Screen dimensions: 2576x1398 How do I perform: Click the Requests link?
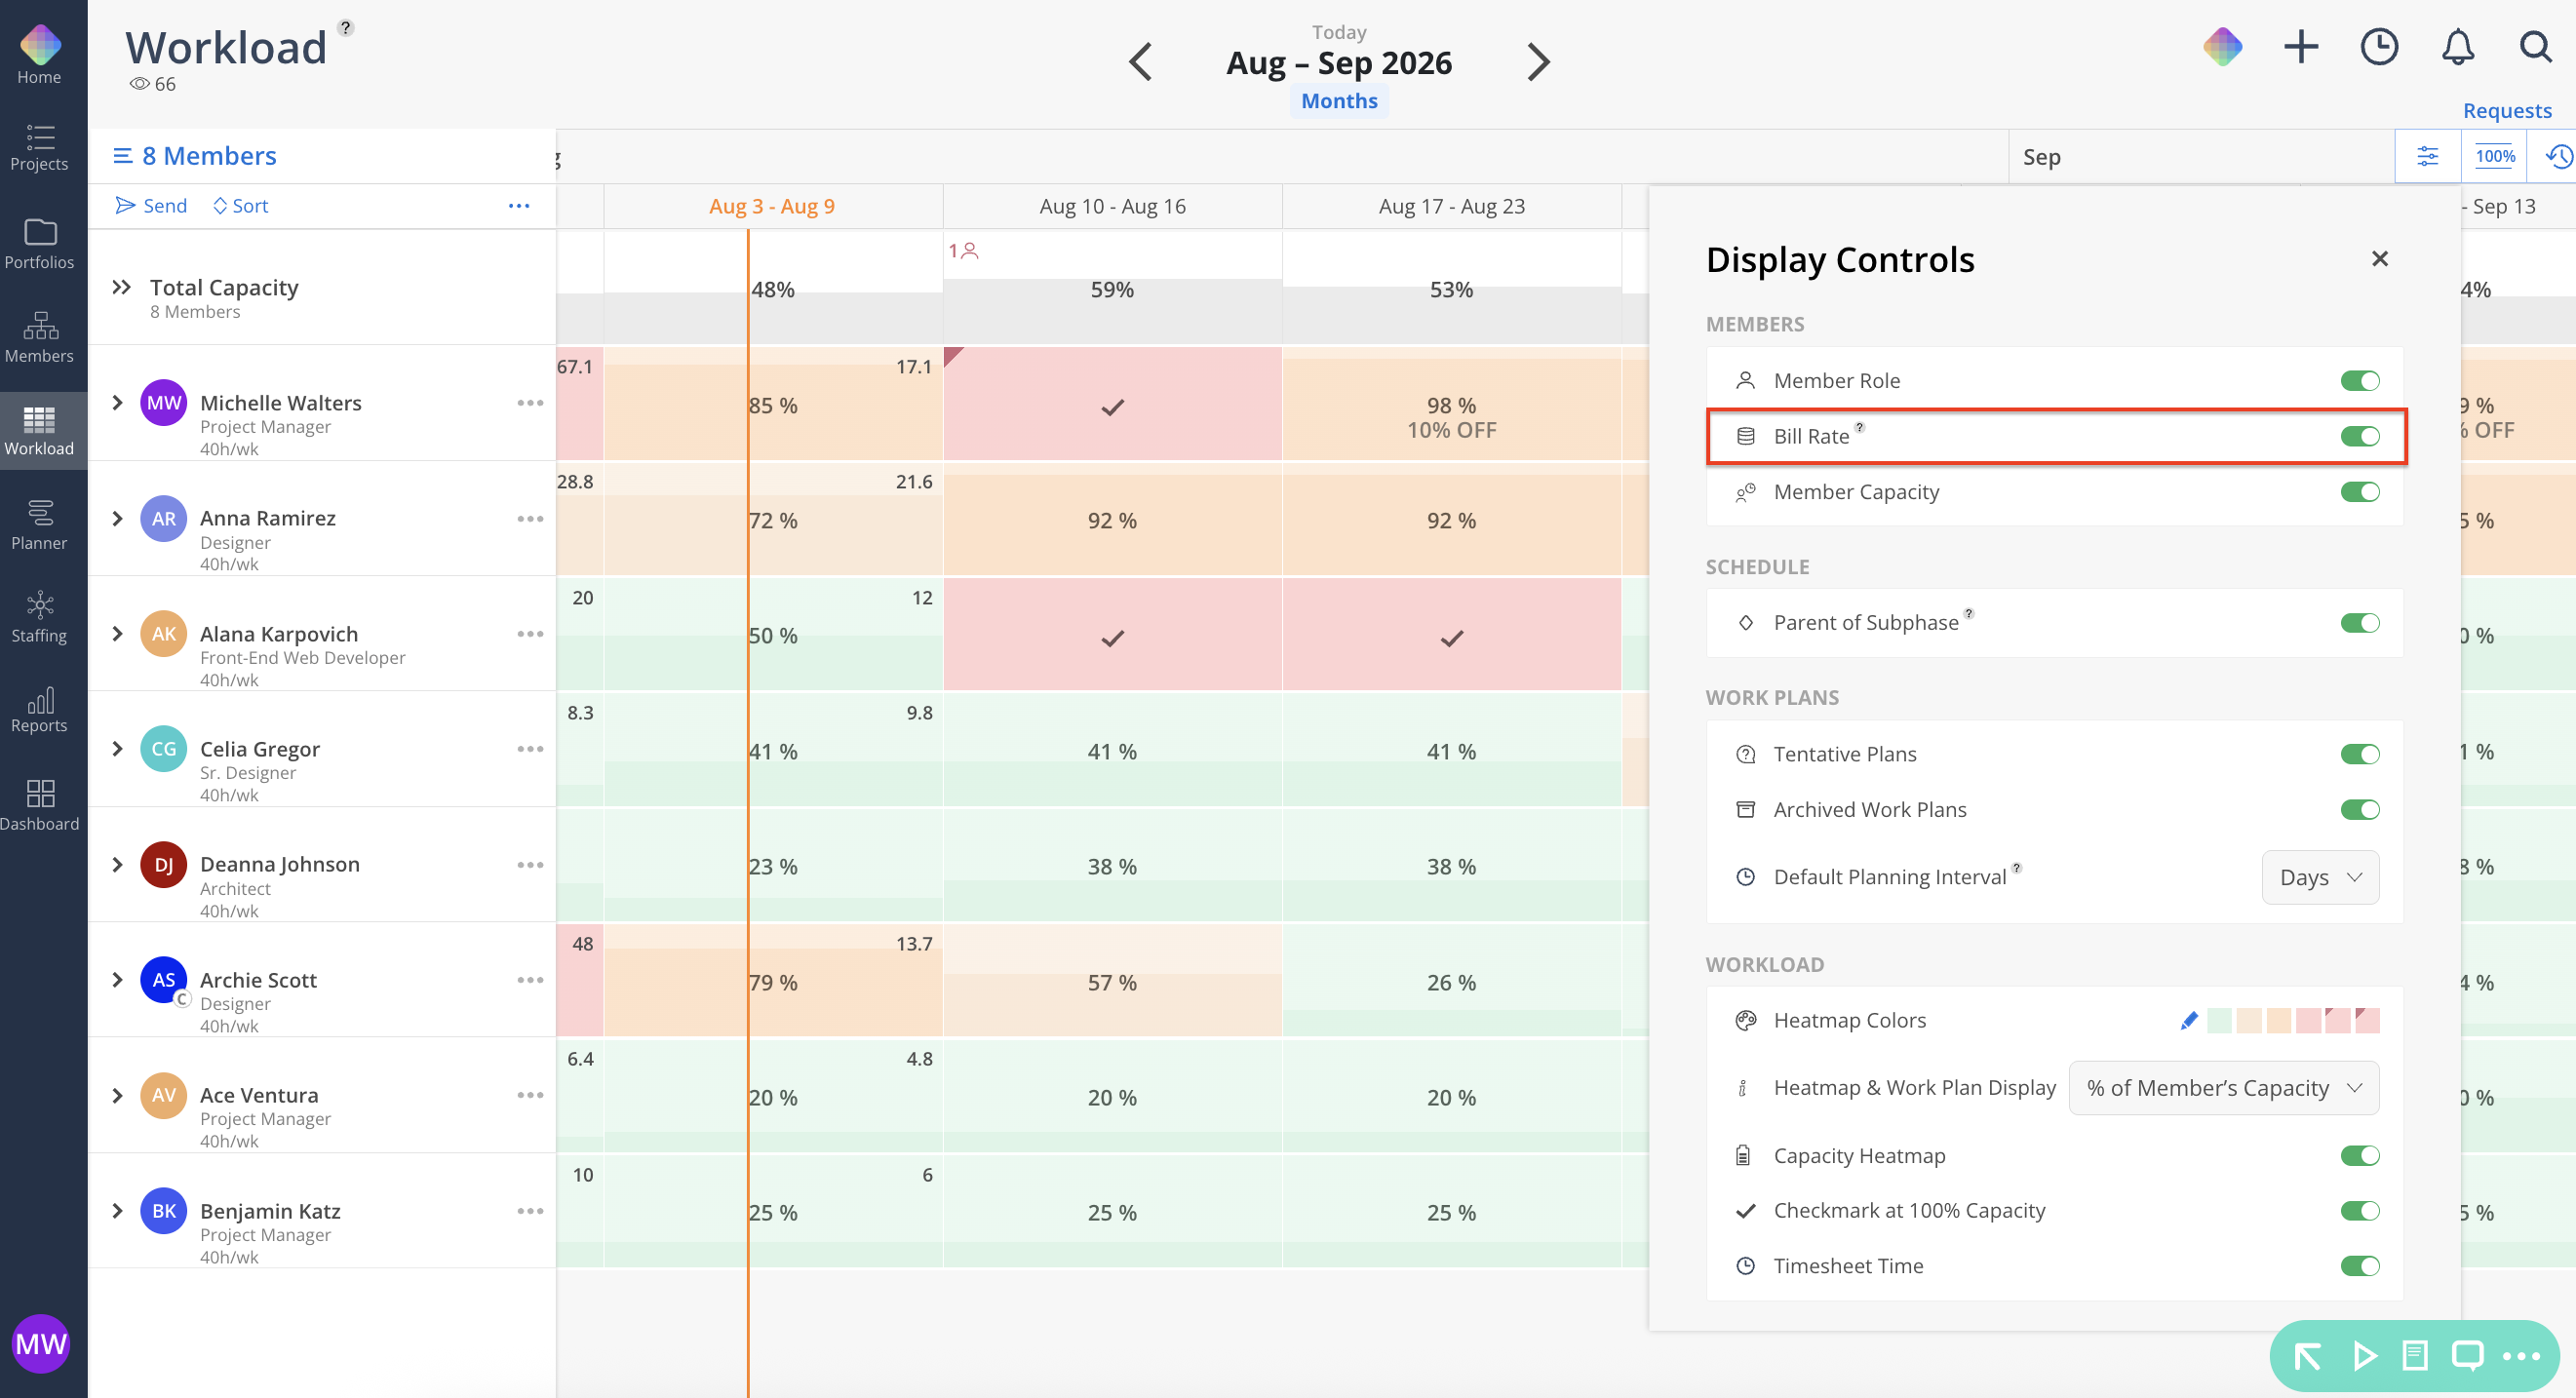tap(2506, 110)
